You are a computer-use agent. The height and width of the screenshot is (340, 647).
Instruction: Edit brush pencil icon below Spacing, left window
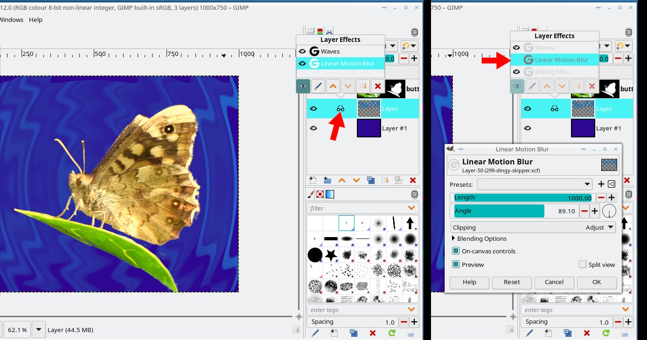[x=315, y=333]
